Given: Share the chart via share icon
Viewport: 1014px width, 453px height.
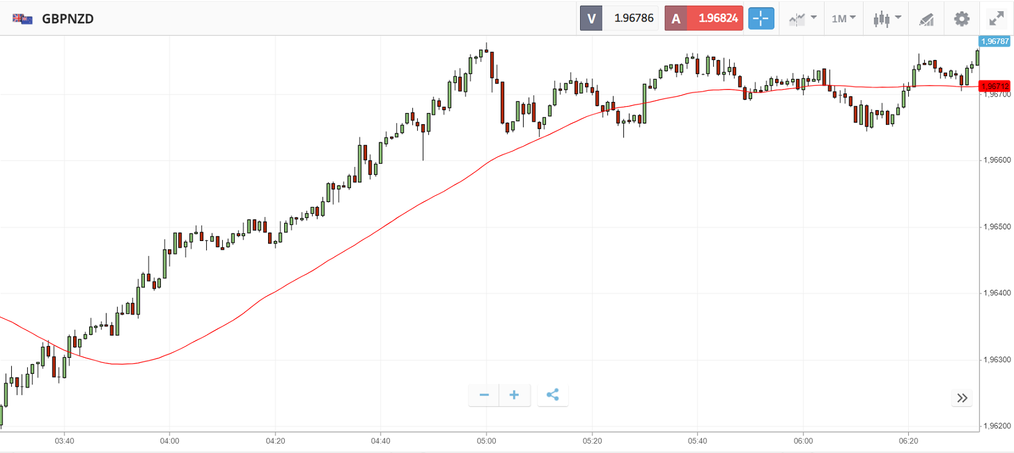Looking at the screenshot, I should coord(553,395).
